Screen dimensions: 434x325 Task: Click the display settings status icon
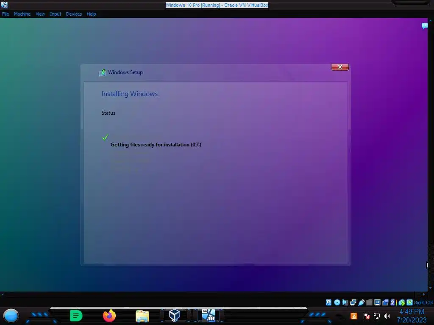pos(377,302)
